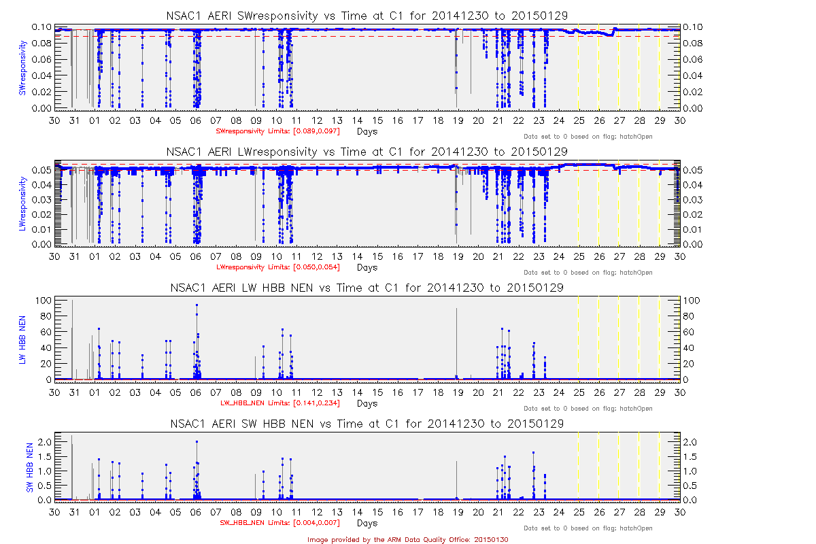Select the SW HBB NEN plot title
The height and width of the screenshot is (544, 816).
click(x=367, y=424)
